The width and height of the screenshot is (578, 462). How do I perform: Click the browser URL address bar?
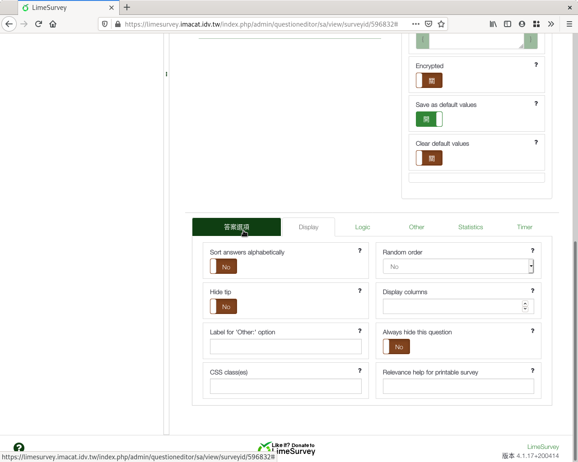click(x=261, y=24)
